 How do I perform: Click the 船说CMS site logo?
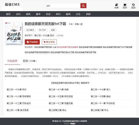[12, 4]
